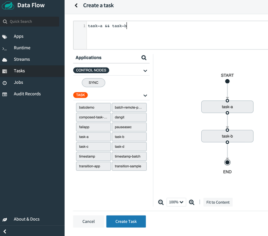268x236 pixels.
Task: Click the task-b node on the canvas
Action: [227, 136]
